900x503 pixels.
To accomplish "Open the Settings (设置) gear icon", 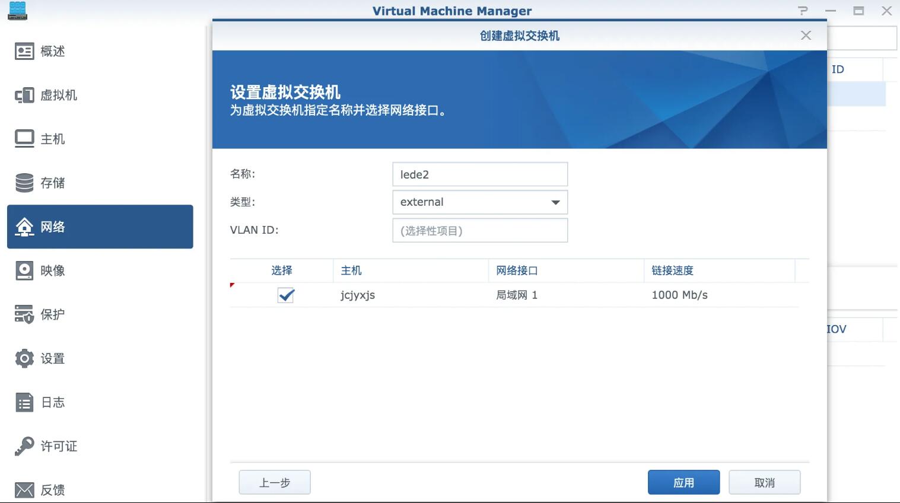I will pos(24,358).
